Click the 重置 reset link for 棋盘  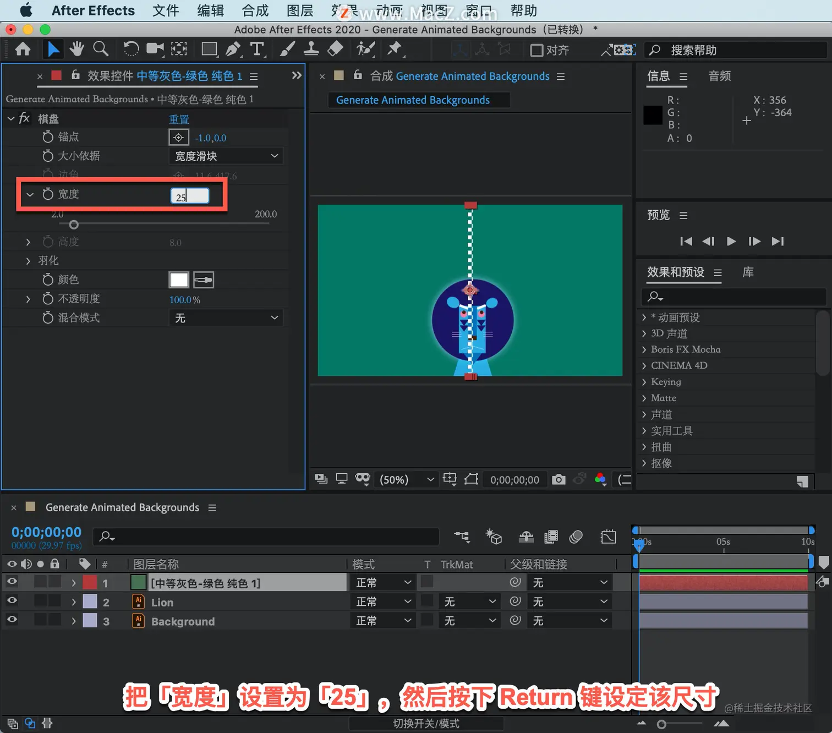click(x=179, y=119)
